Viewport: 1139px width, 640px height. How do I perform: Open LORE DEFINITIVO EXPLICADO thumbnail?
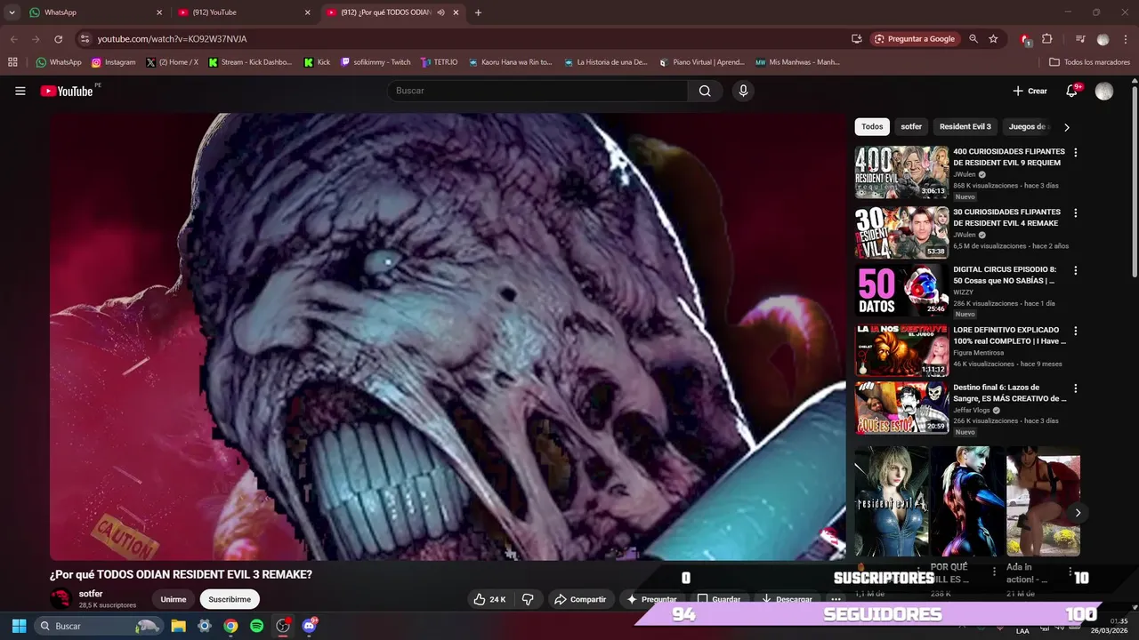(x=901, y=350)
